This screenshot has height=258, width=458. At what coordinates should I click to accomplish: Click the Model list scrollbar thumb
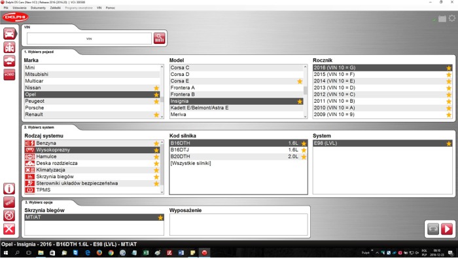[306, 90]
